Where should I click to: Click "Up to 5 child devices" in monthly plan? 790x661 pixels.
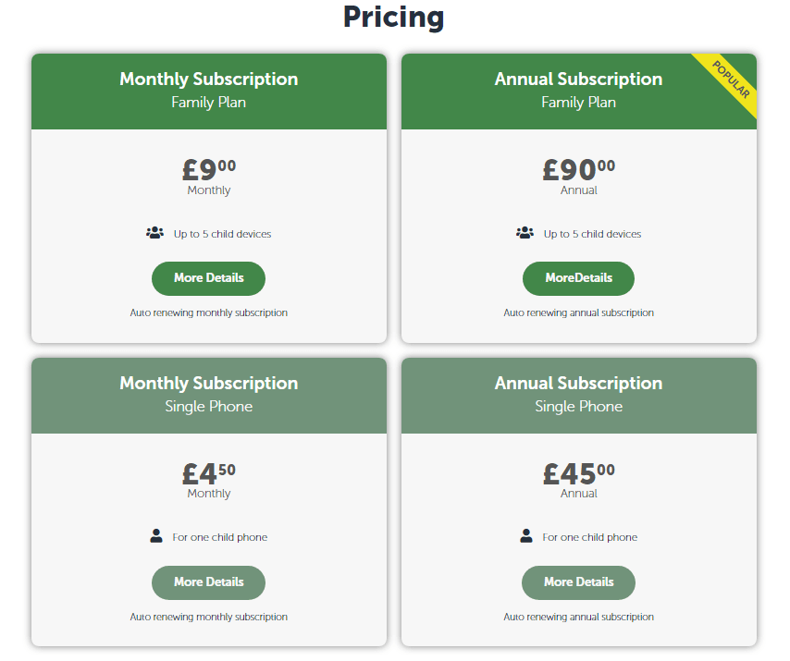click(x=222, y=234)
